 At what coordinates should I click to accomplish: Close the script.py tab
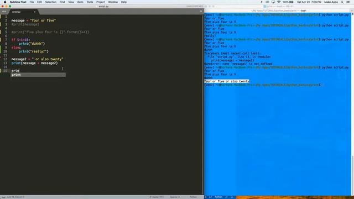pos(34,12)
